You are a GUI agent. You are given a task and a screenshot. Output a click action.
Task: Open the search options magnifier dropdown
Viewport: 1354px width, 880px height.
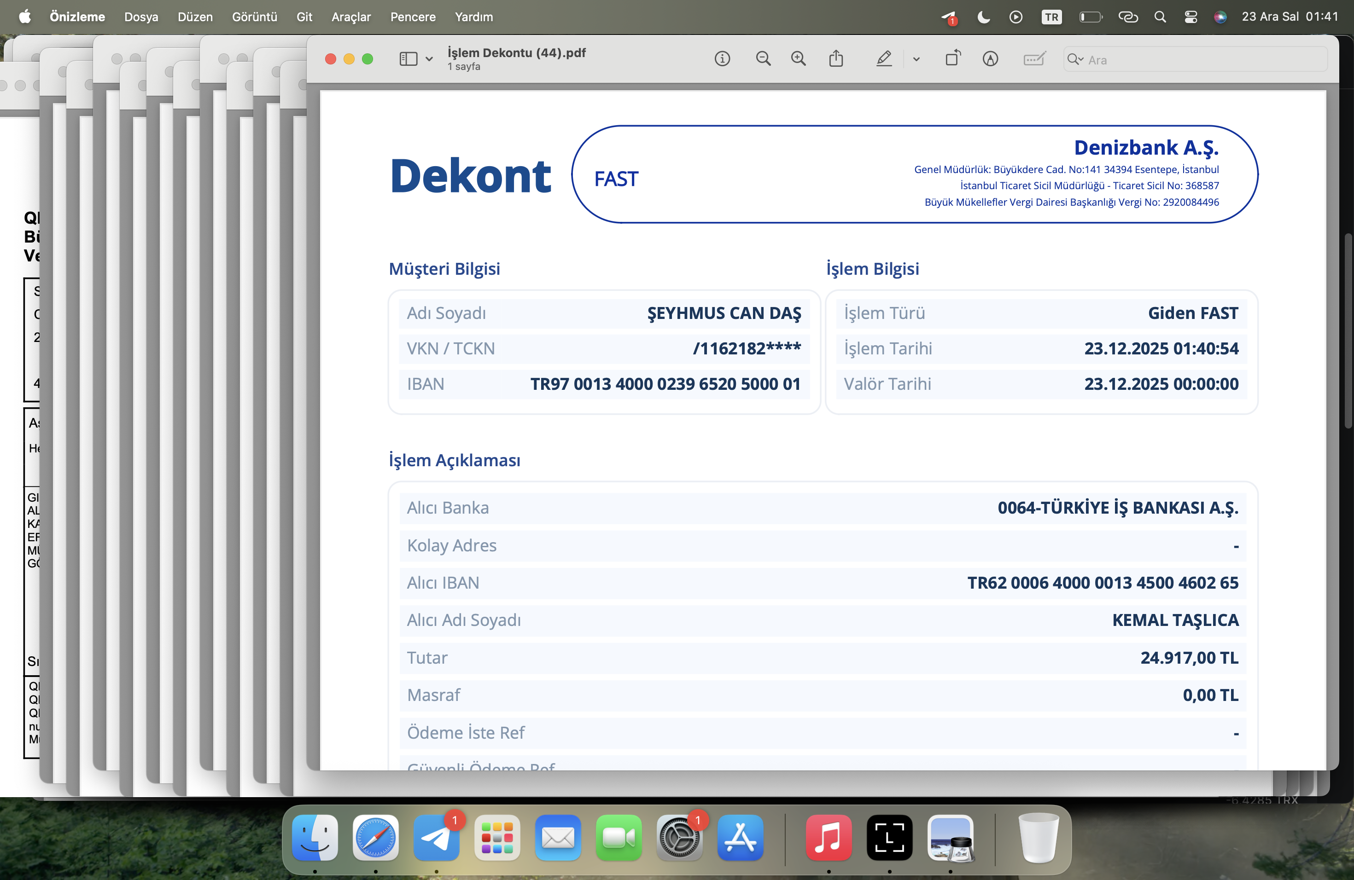coord(1074,60)
